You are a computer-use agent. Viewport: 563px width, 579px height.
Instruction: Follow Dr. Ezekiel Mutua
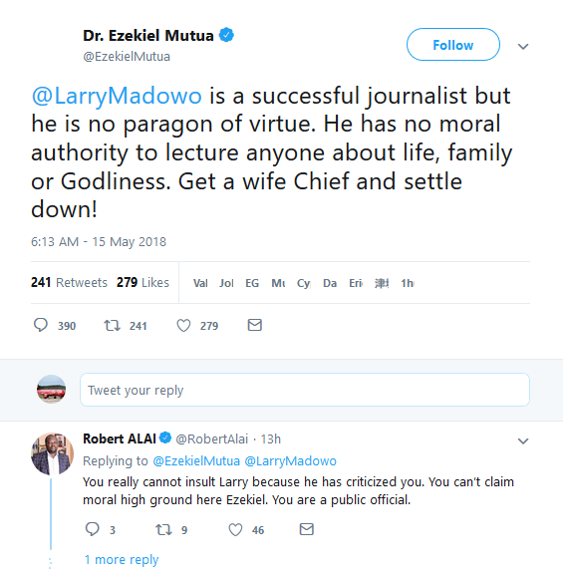click(x=453, y=45)
